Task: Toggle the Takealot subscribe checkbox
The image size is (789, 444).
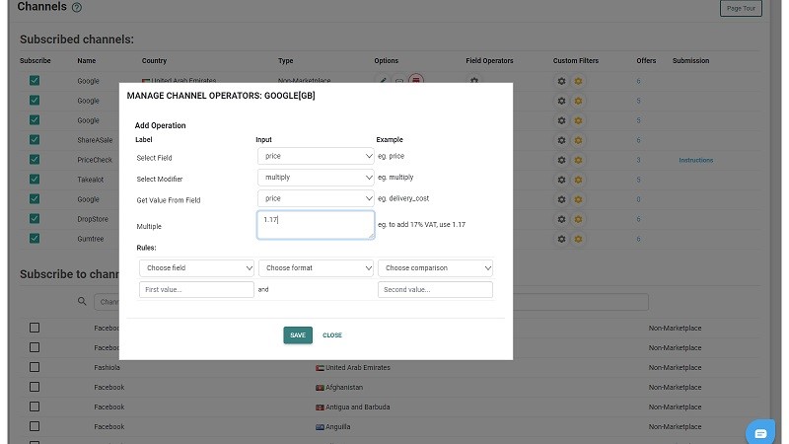Action: [x=35, y=179]
